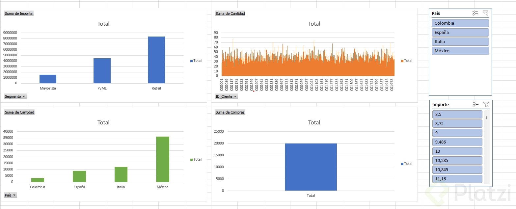Select the México bar in country chart
This screenshot has width=516, height=209.
[163, 159]
